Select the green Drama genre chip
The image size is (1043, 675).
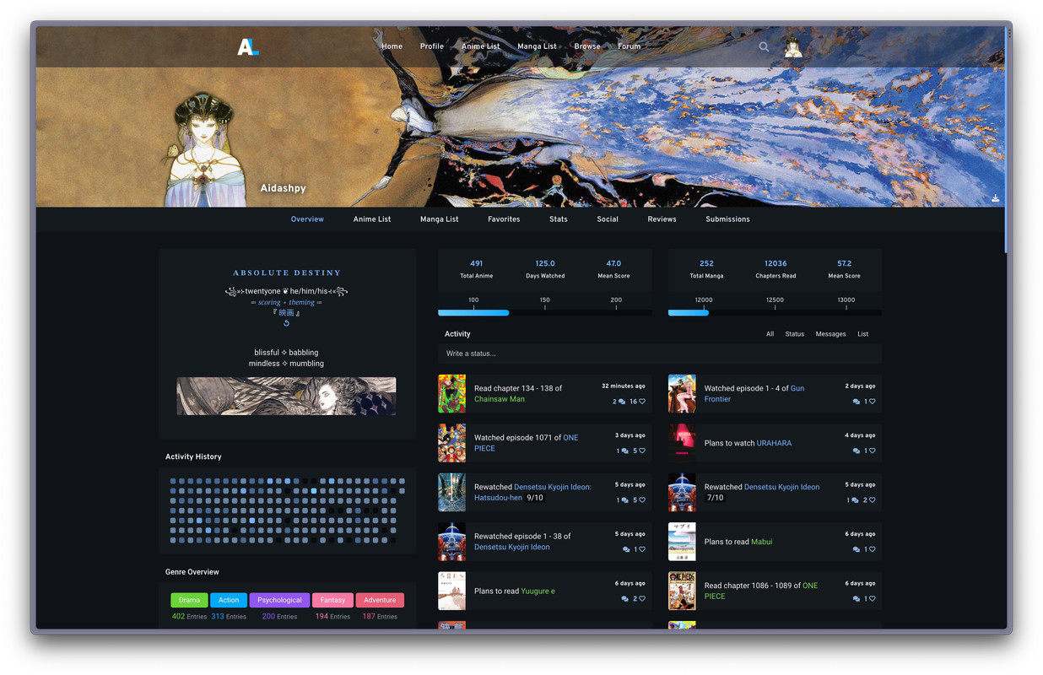(189, 600)
